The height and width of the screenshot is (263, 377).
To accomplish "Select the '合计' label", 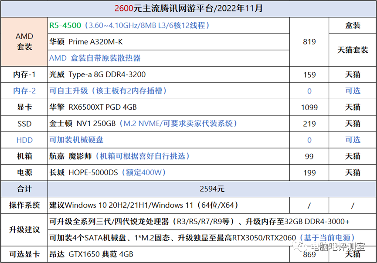I will 24,189.
